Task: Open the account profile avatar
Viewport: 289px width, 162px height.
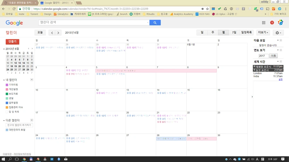Action: click(x=281, y=22)
